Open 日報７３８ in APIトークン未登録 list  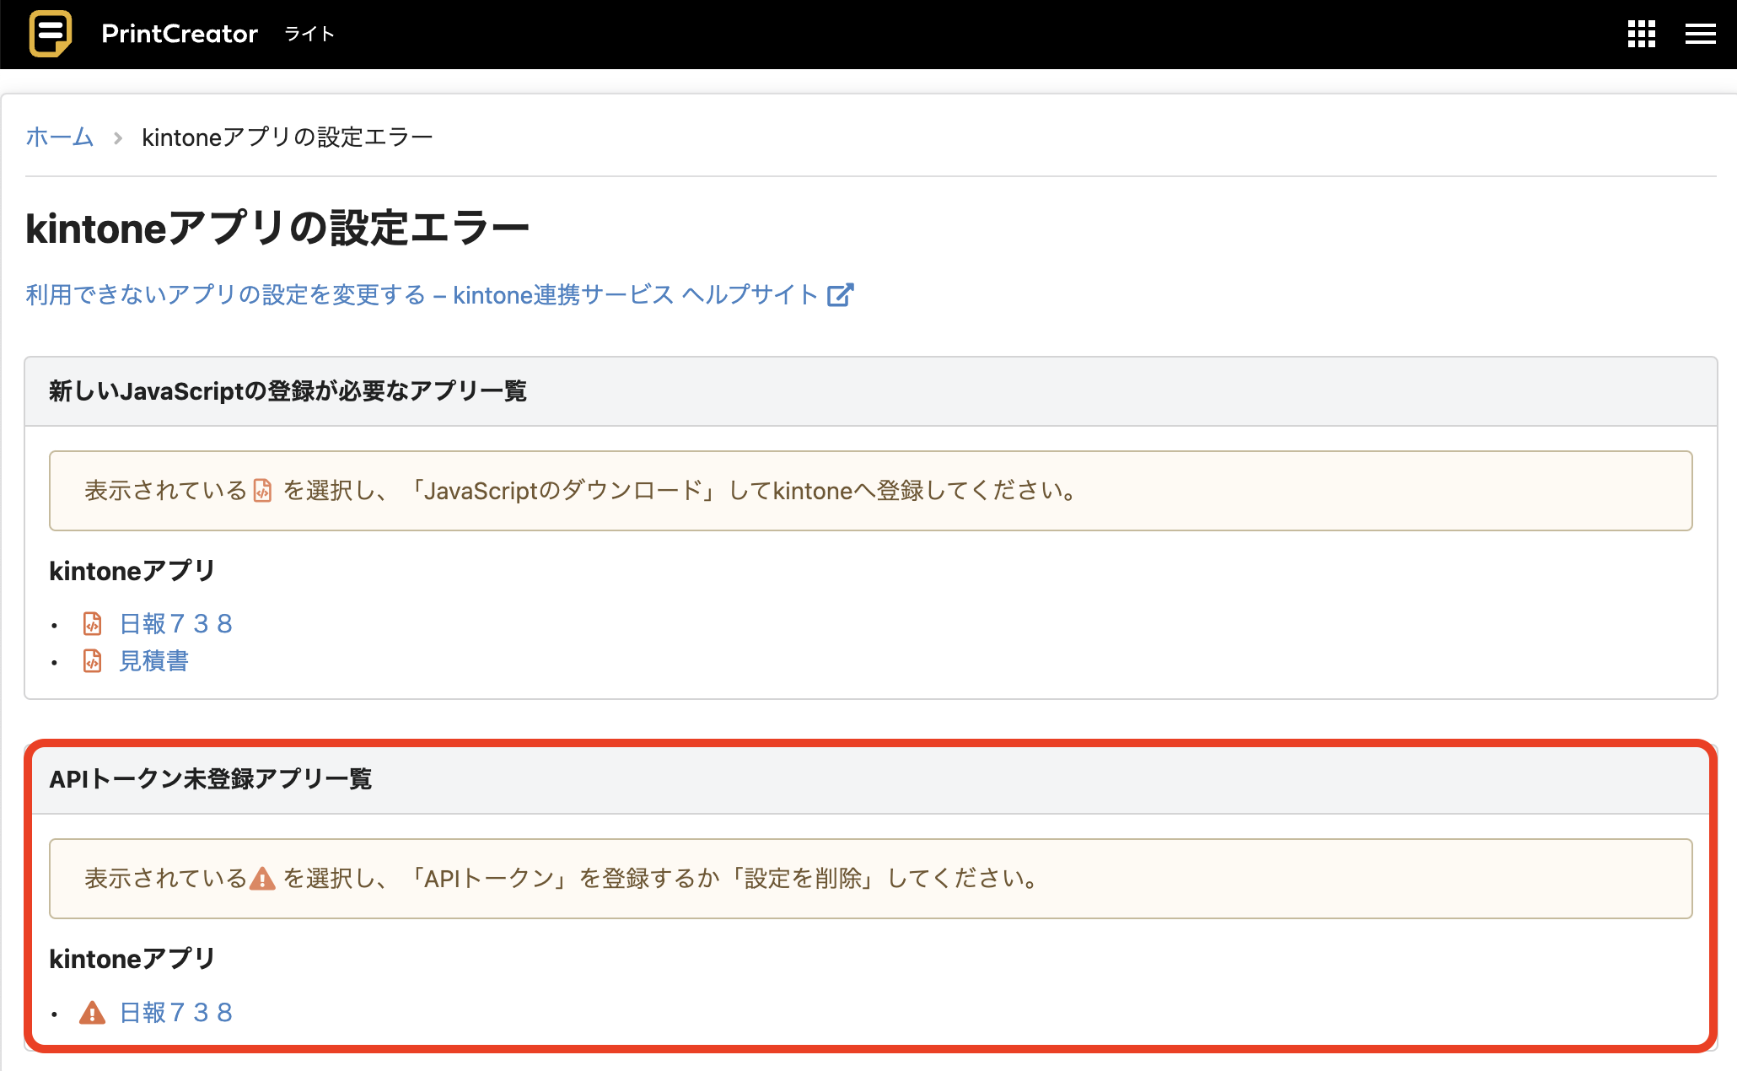coord(176,1012)
